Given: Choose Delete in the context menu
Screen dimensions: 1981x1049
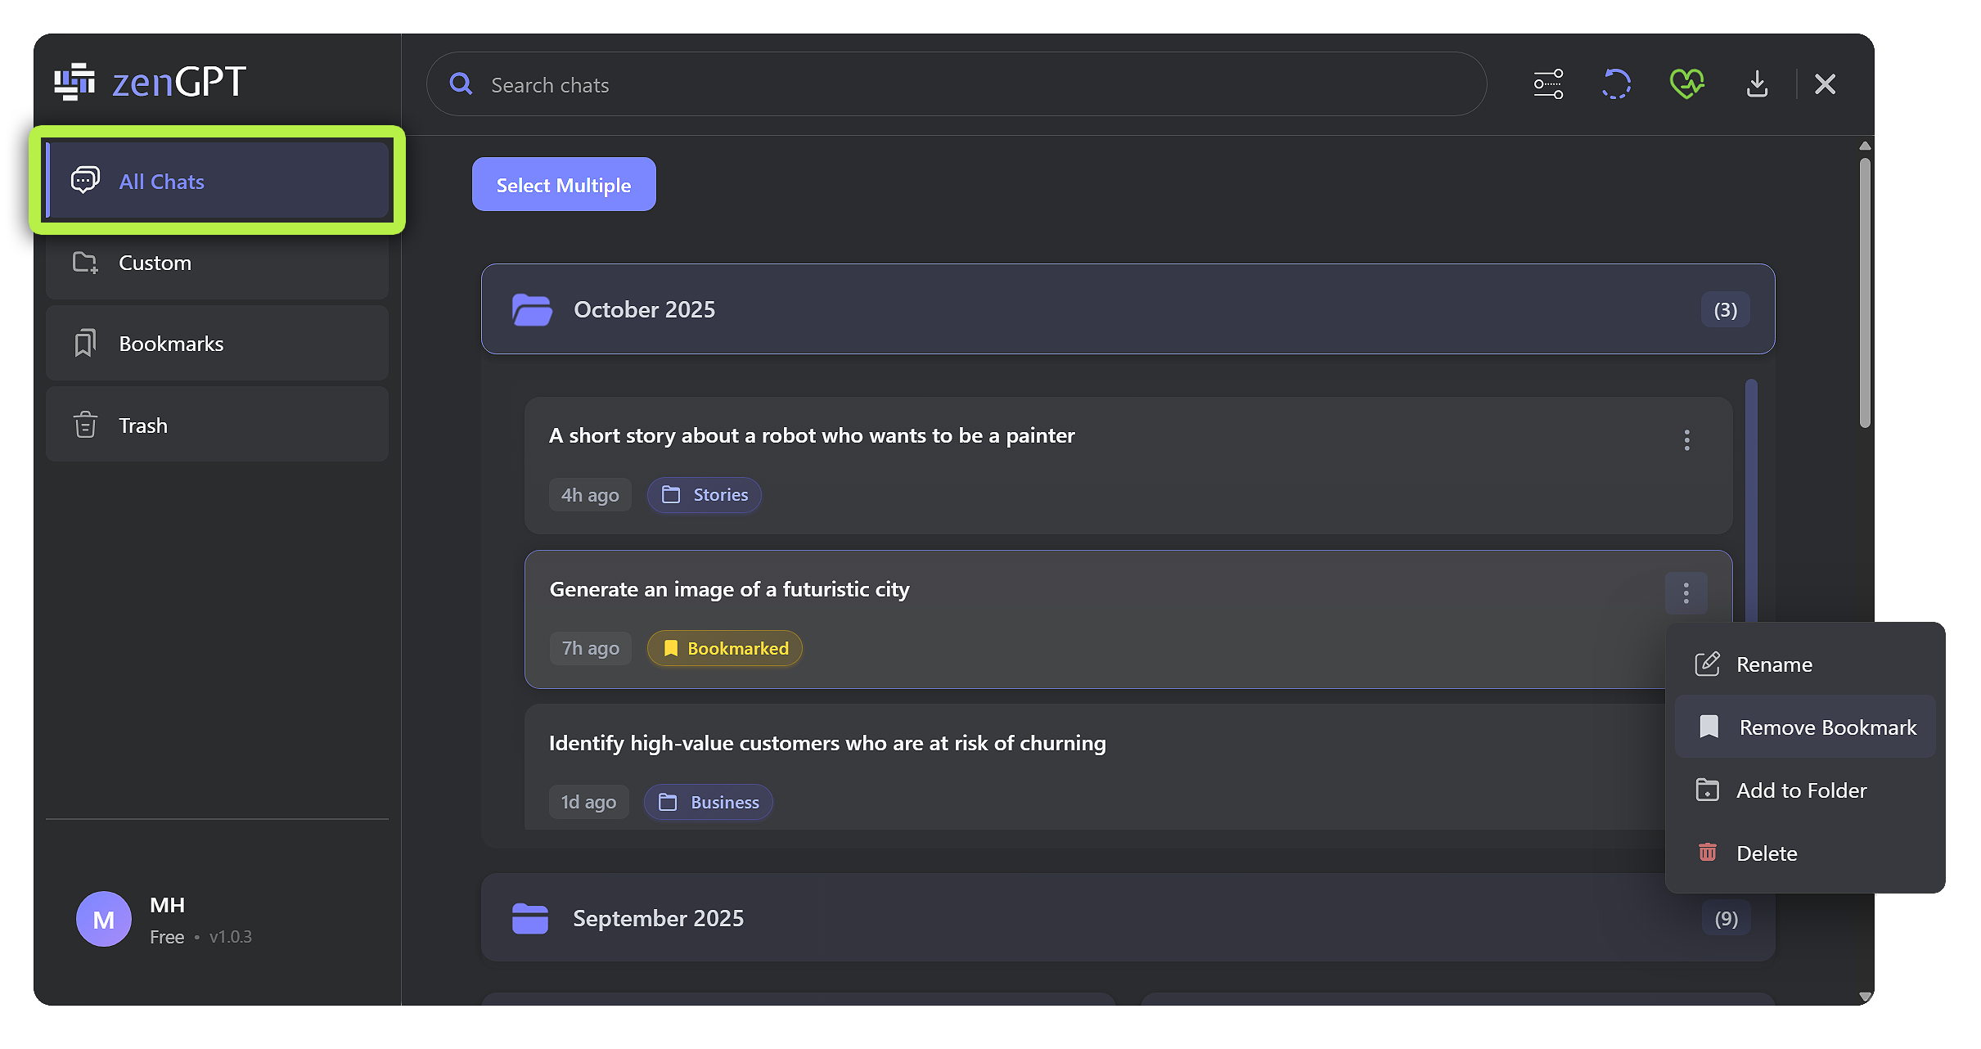Looking at the screenshot, I should pos(1766,853).
